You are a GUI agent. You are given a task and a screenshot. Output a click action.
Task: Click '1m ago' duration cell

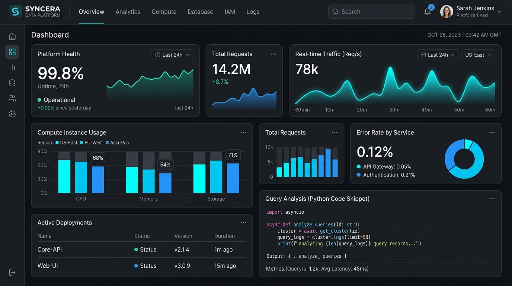(x=223, y=250)
